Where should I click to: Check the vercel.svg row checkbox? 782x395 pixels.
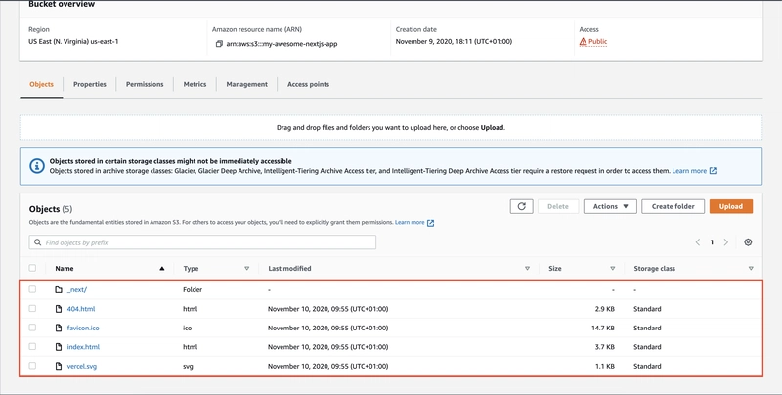pyautogui.click(x=32, y=366)
